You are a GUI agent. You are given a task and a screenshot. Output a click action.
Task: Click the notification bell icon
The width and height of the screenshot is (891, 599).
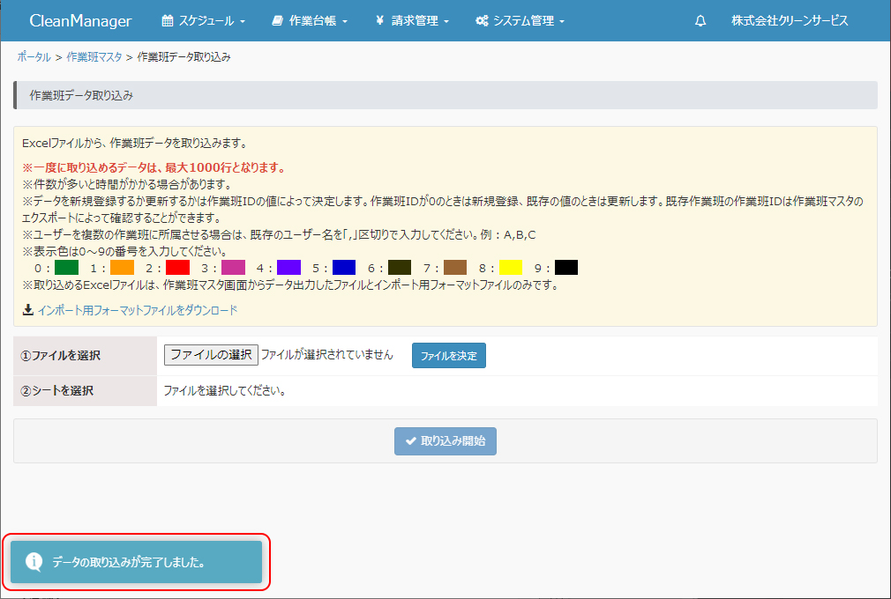700,21
